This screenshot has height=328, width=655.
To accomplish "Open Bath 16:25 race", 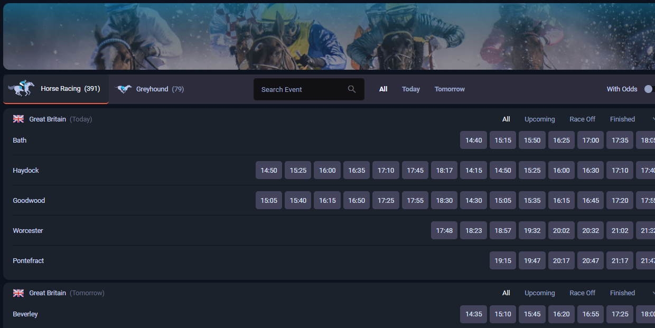I will coord(562,140).
